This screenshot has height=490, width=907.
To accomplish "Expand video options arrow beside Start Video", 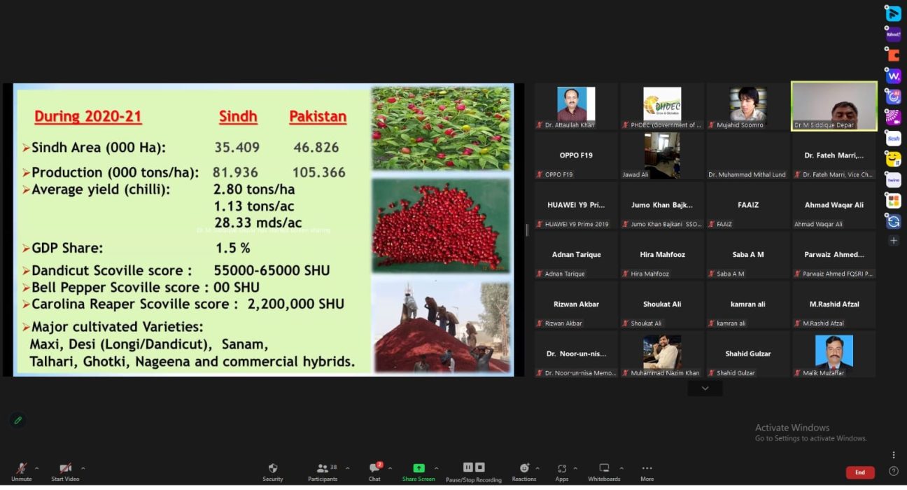I will coord(83,468).
